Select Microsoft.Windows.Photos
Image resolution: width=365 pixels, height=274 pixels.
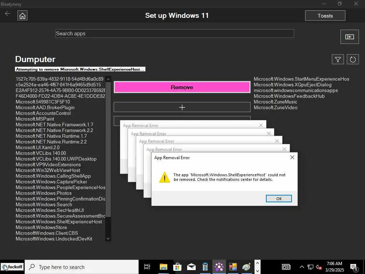[x=43, y=193]
